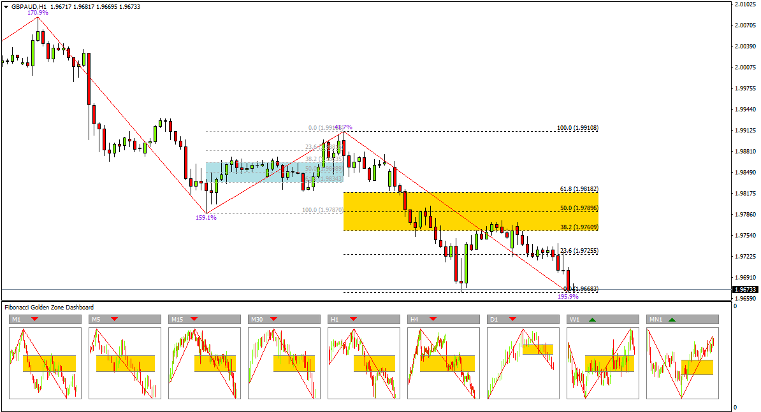The height and width of the screenshot is (412, 761).
Task: Open the M1 mini chart thumbnail
Action: tap(45, 363)
